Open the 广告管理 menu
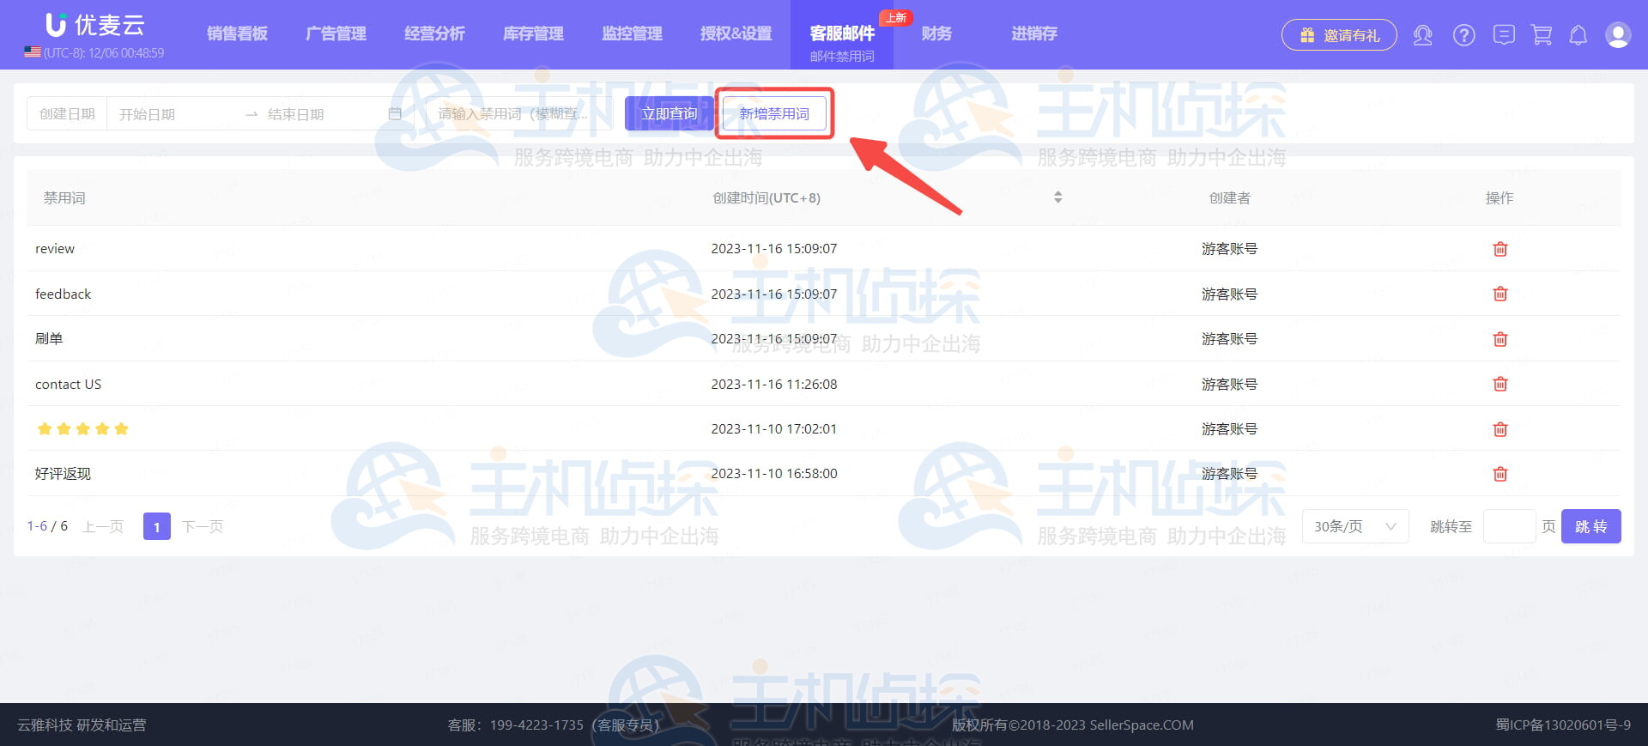The image size is (1648, 746). point(336,33)
